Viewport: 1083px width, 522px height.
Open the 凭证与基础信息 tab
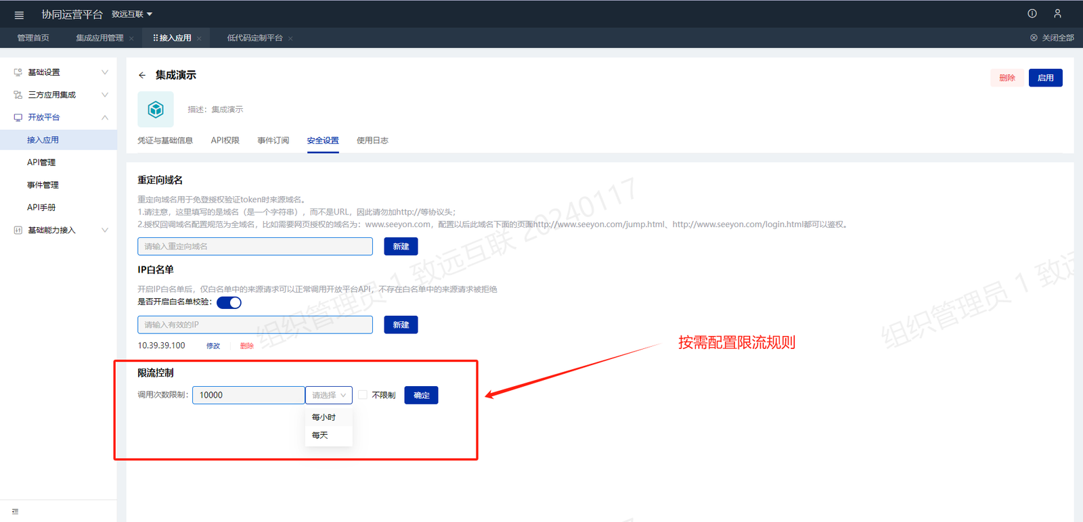[165, 141]
